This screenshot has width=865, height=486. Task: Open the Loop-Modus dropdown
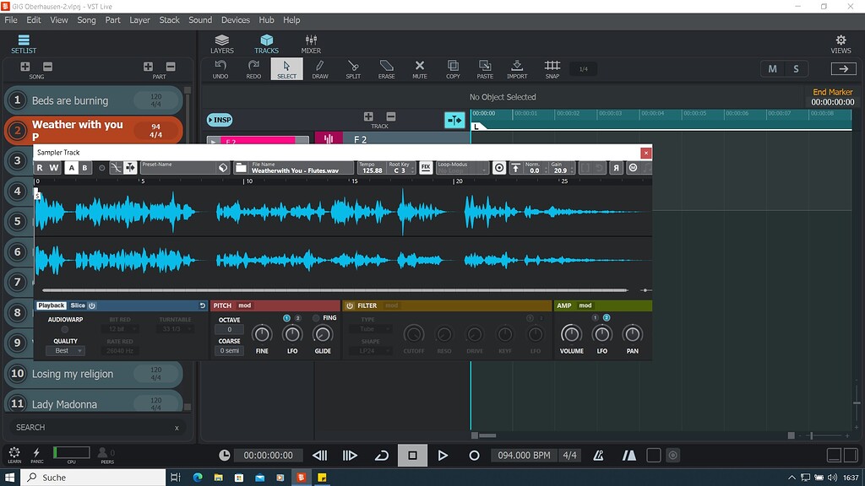460,168
